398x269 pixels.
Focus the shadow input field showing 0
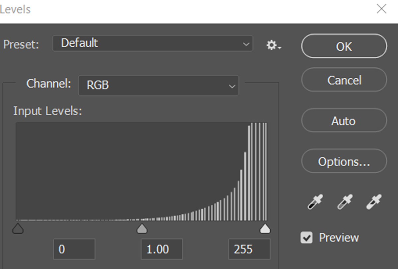(74, 249)
